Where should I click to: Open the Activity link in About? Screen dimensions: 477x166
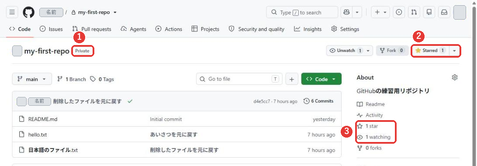[370, 115]
